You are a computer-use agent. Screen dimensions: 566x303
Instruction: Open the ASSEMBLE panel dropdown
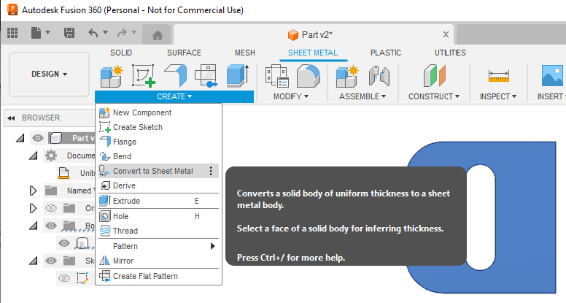coord(363,96)
